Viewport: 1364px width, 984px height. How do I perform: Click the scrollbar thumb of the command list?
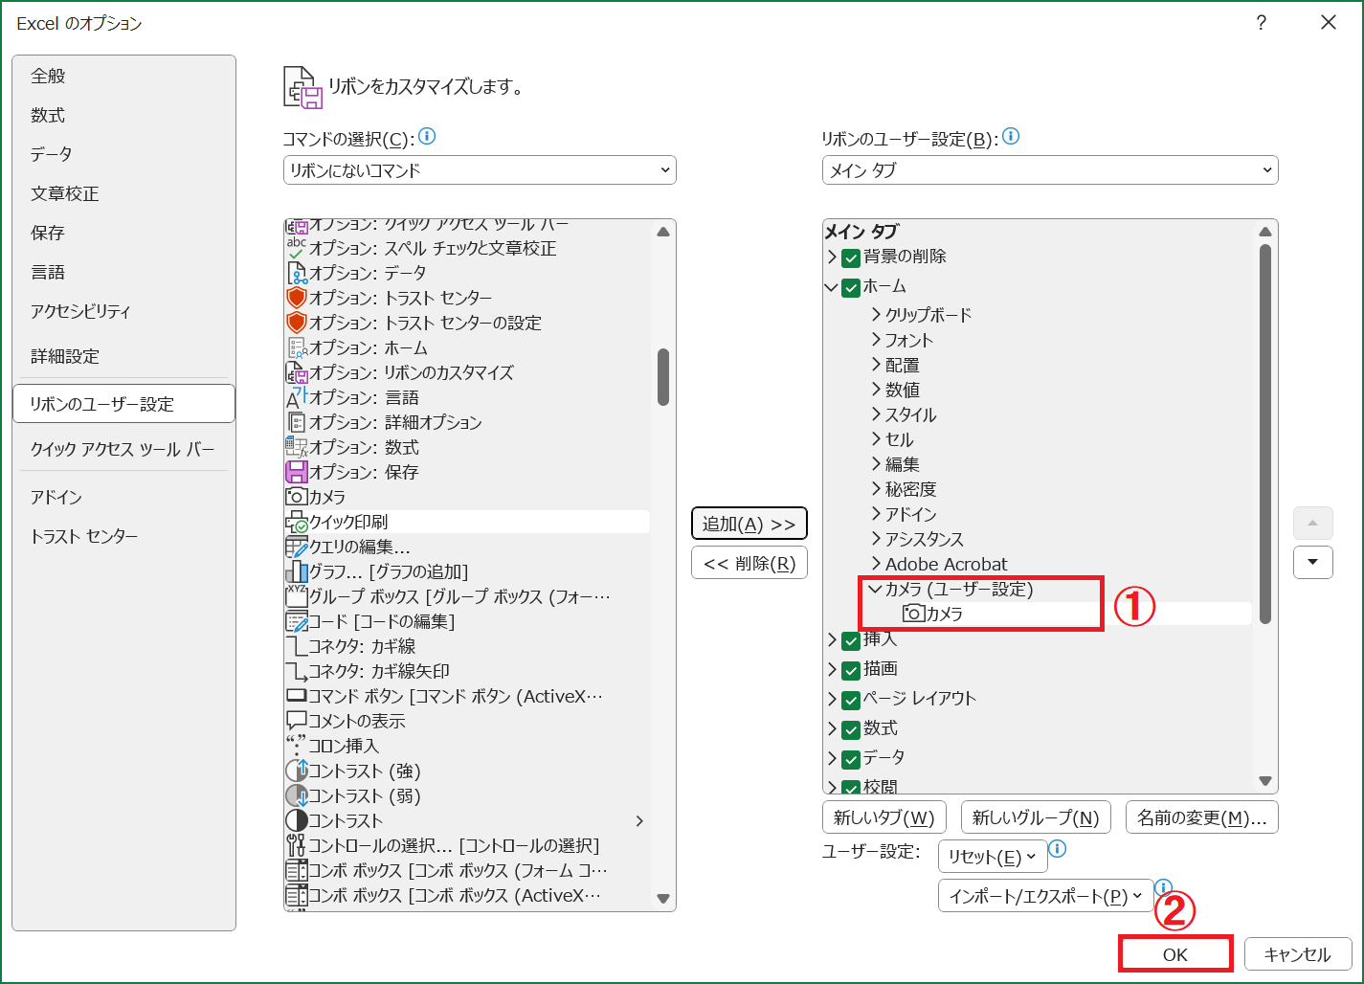[663, 377]
